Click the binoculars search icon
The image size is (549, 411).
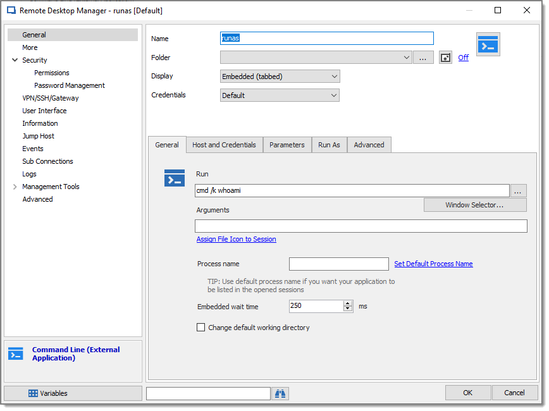[x=280, y=393]
